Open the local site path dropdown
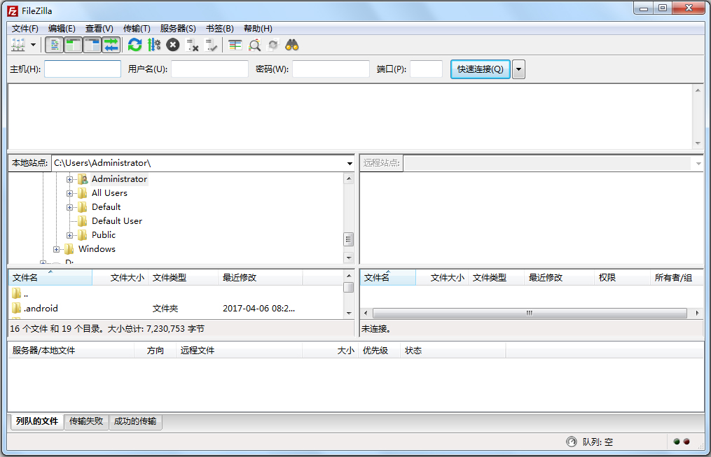Image resolution: width=711 pixels, height=457 pixels. pos(350,163)
